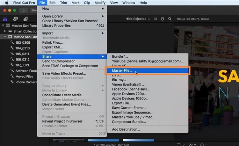The image size is (239, 146).
Task: Click Delete Generated Event Files
Action: point(72,104)
